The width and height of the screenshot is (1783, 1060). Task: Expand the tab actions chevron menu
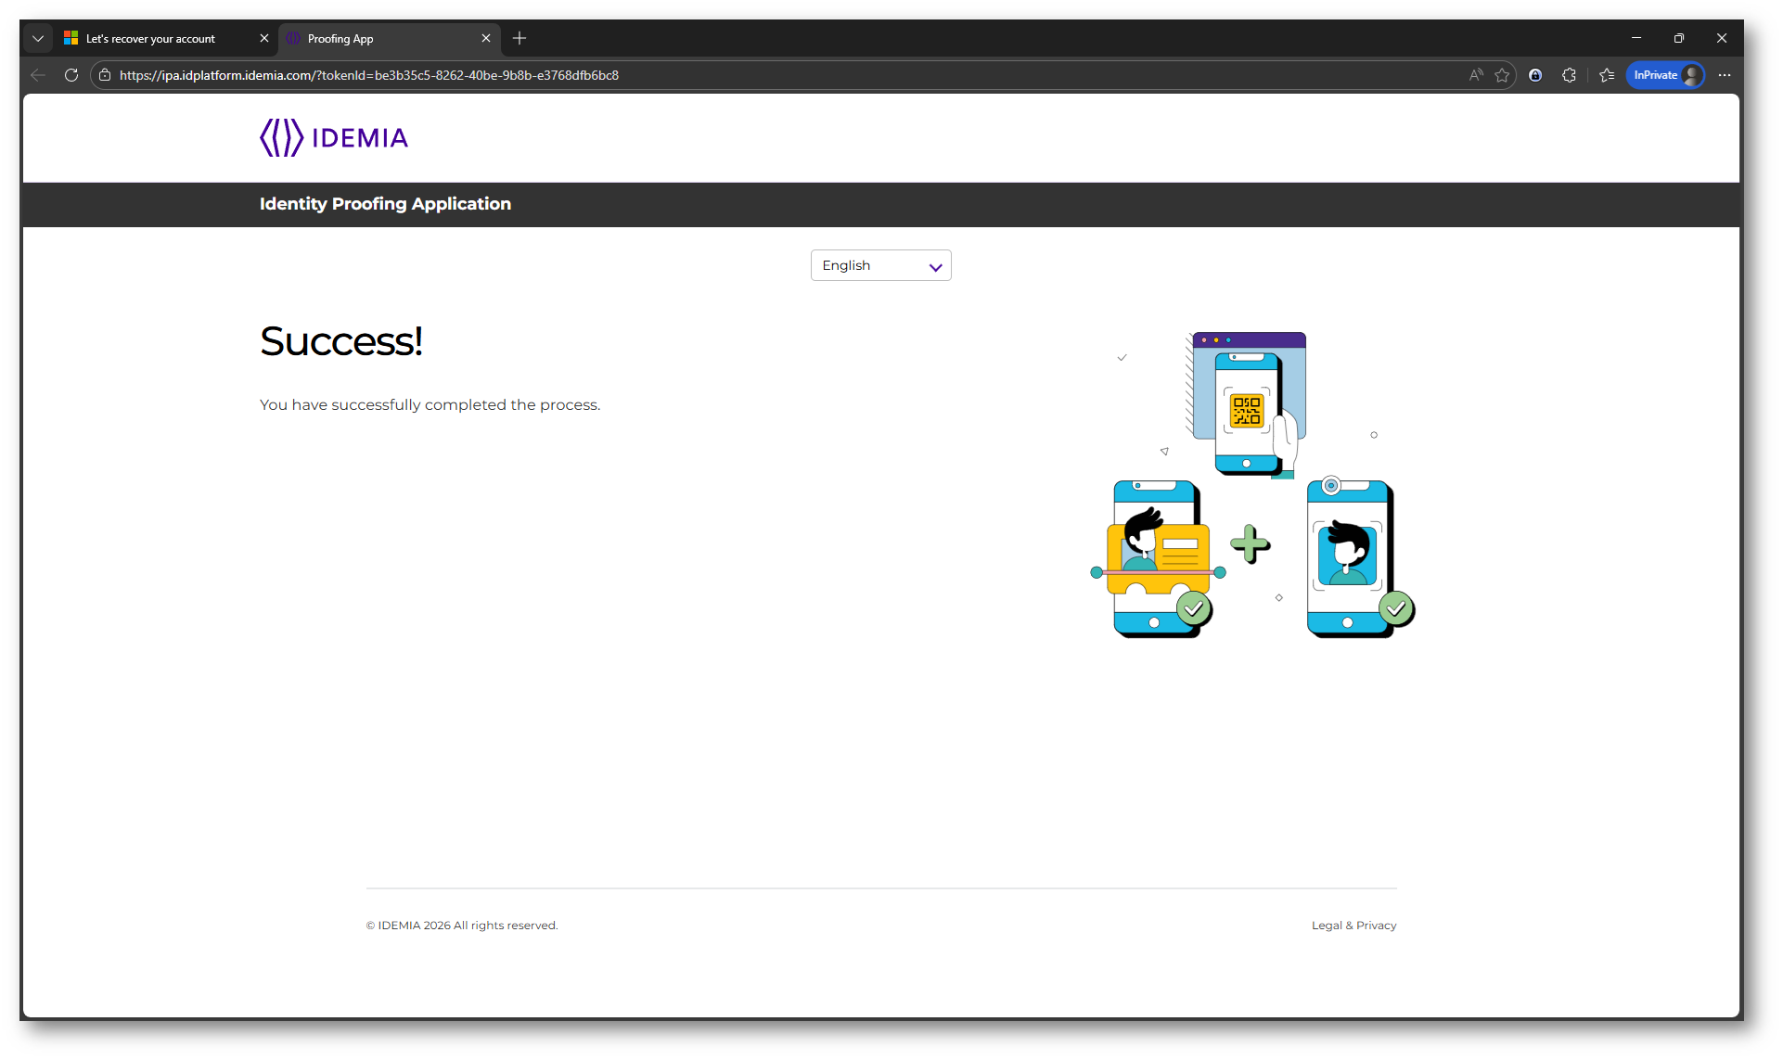(x=38, y=38)
